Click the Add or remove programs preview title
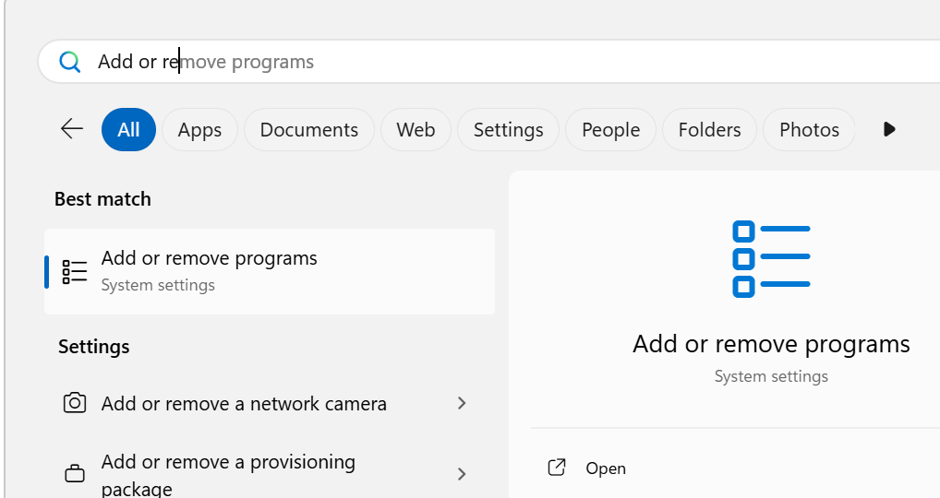940x498 pixels. click(x=771, y=345)
